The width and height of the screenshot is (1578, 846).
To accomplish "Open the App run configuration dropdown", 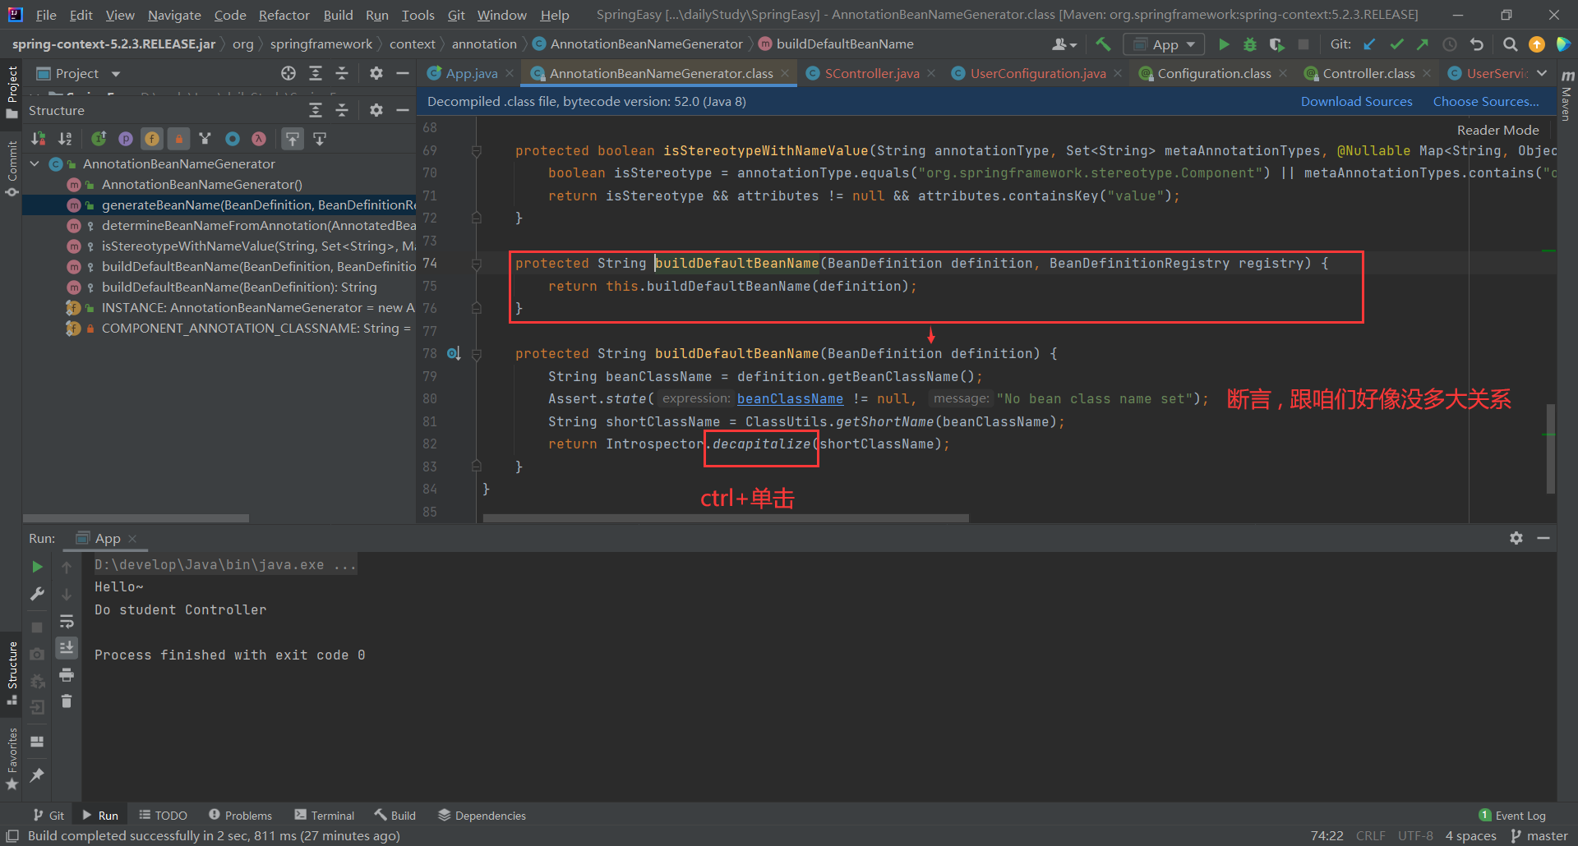I will pyautogui.click(x=1164, y=44).
